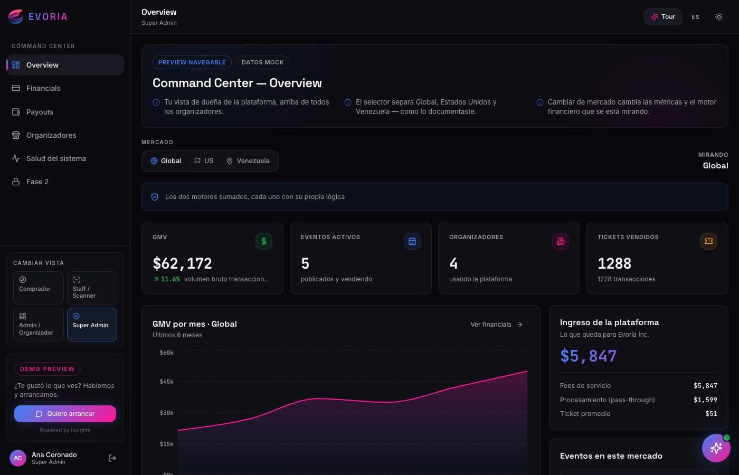
Task: Open Salud del sistema page
Action: [x=65, y=158]
